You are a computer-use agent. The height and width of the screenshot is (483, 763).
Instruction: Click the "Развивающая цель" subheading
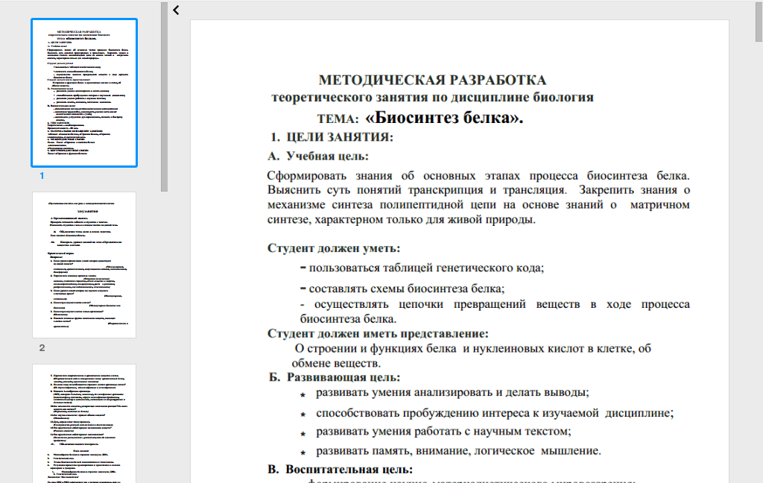tap(343, 377)
